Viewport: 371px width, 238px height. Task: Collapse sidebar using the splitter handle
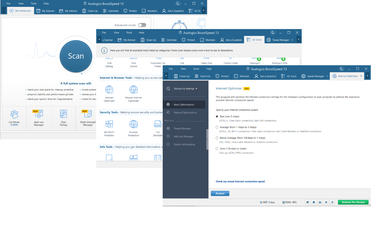tap(207, 140)
